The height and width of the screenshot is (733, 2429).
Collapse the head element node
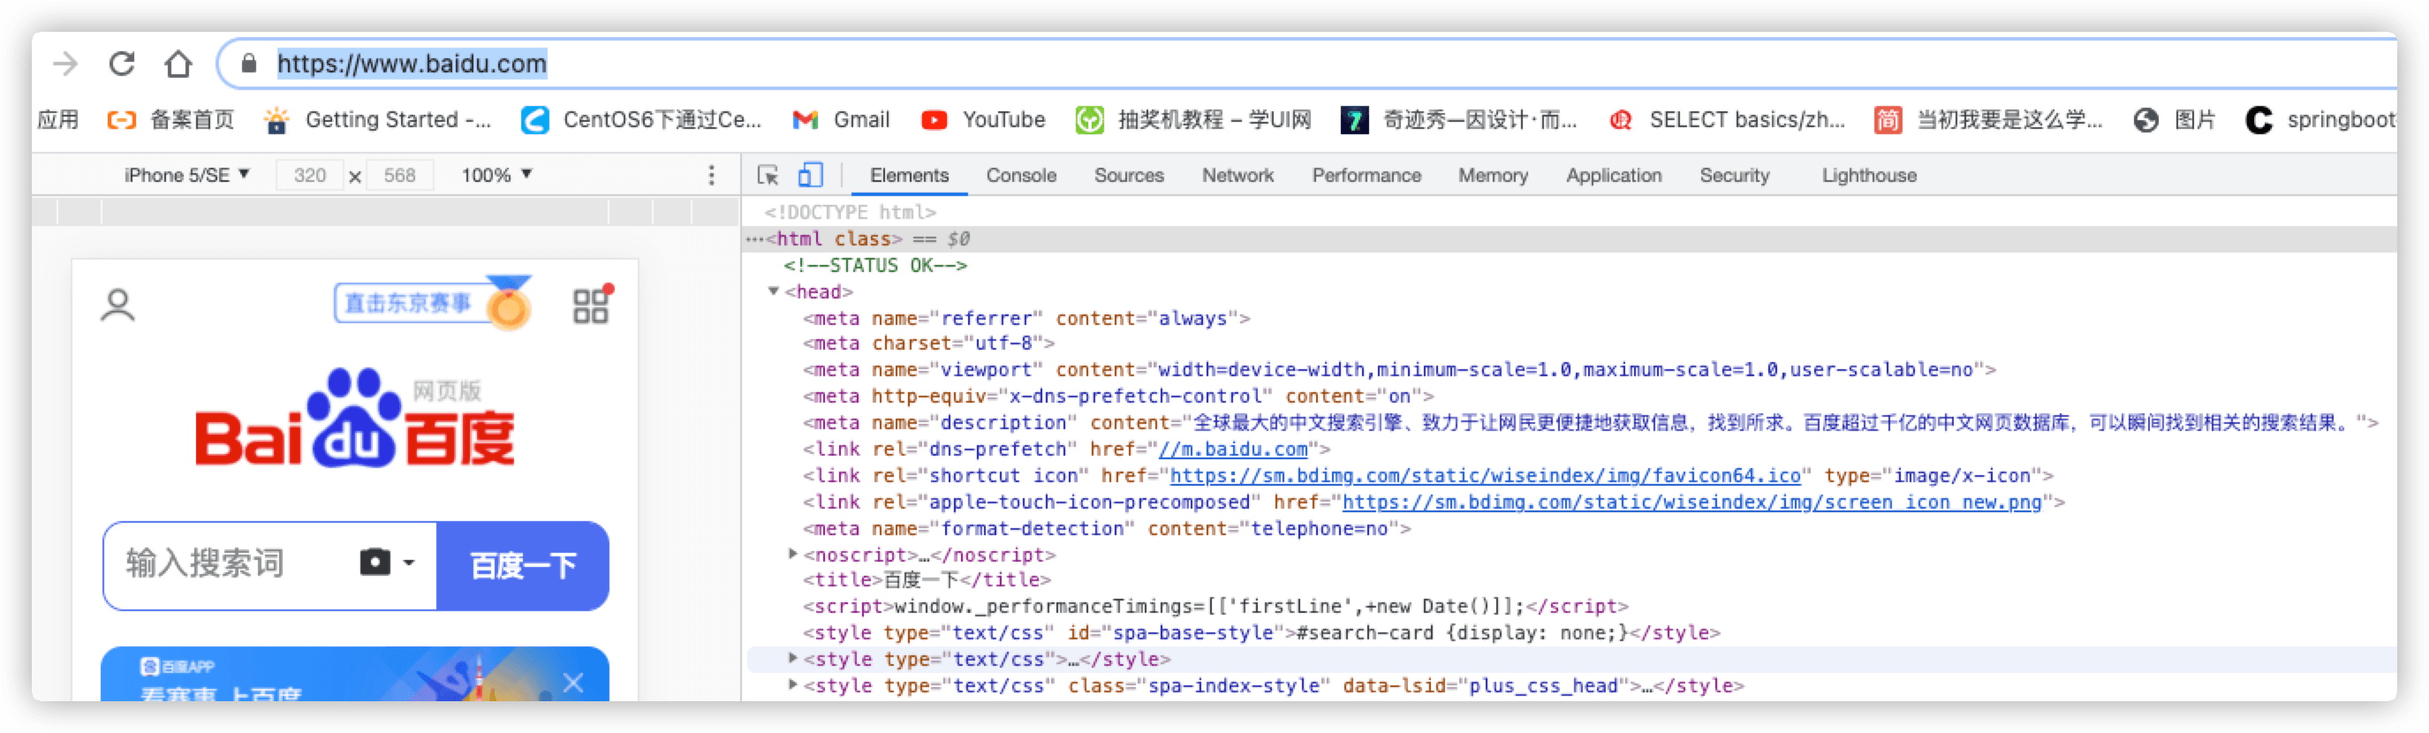(x=773, y=291)
